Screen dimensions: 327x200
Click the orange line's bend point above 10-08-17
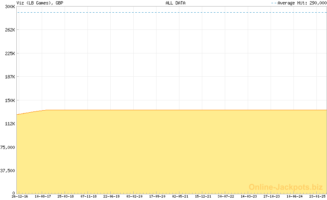point(45,110)
